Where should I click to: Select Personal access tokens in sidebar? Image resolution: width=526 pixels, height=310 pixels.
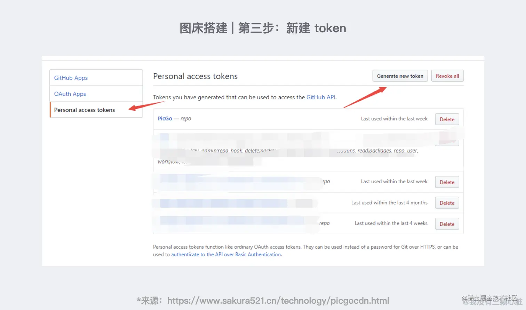click(x=96, y=110)
